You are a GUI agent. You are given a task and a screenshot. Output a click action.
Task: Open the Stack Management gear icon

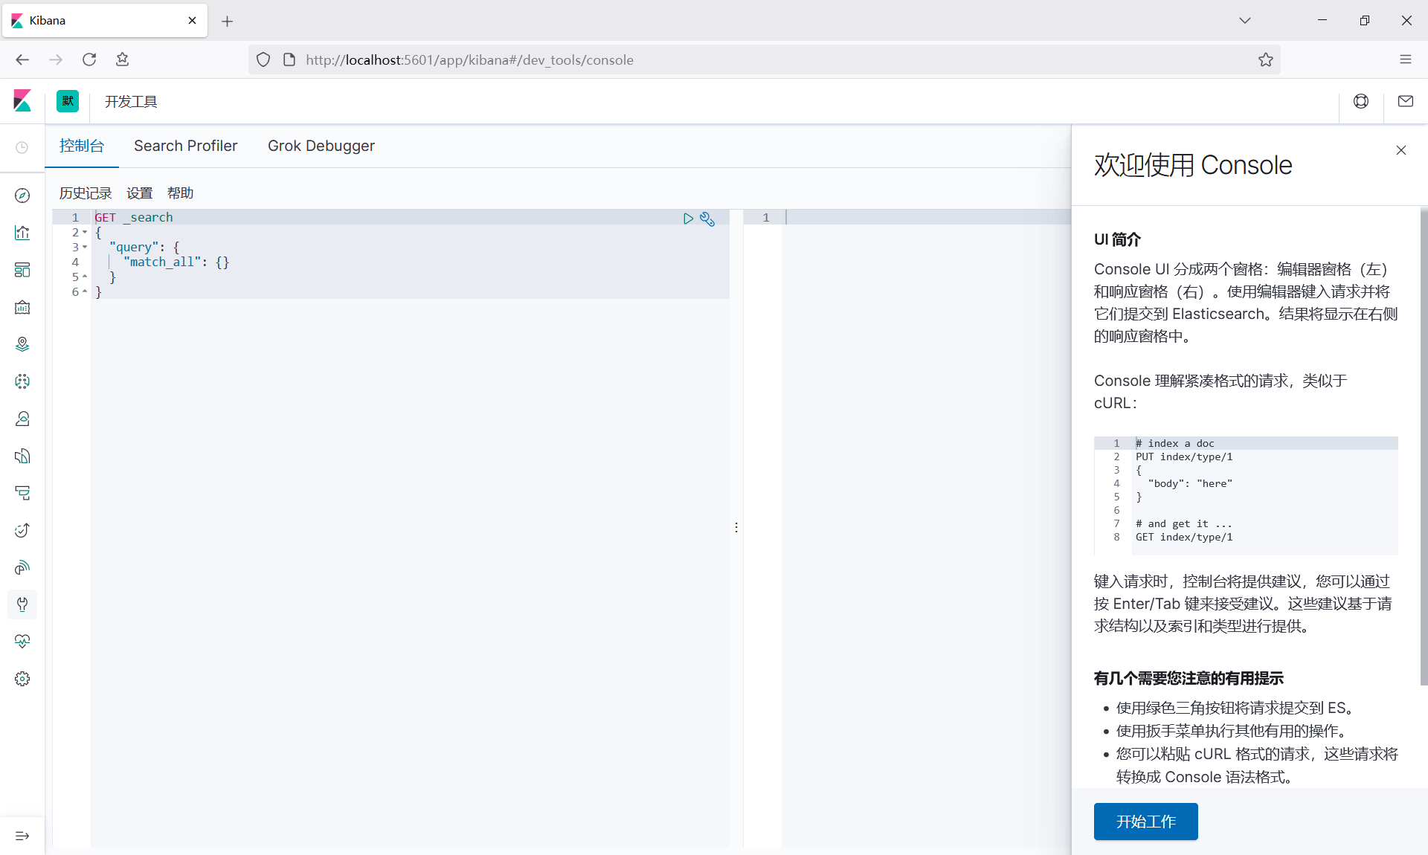[x=22, y=679]
